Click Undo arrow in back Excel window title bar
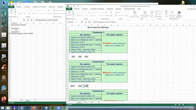The image size is (196, 110). pos(16,4)
